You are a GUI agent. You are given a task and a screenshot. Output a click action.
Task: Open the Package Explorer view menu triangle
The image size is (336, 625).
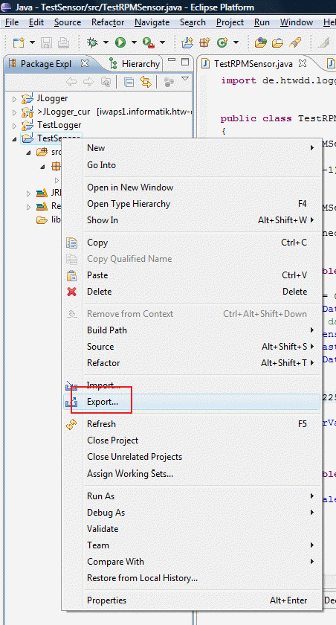[x=184, y=79]
